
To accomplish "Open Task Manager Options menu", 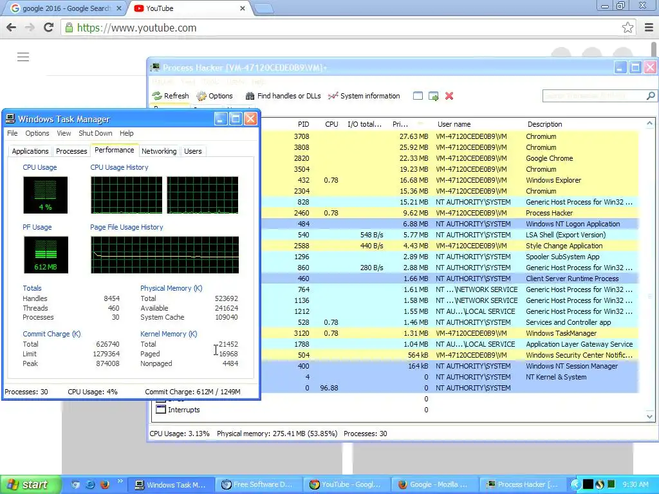I will pyautogui.click(x=37, y=133).
